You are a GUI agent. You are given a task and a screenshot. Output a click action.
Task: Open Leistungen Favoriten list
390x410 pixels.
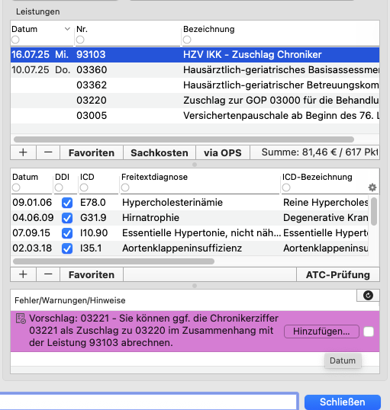click(x=92, y=152)
